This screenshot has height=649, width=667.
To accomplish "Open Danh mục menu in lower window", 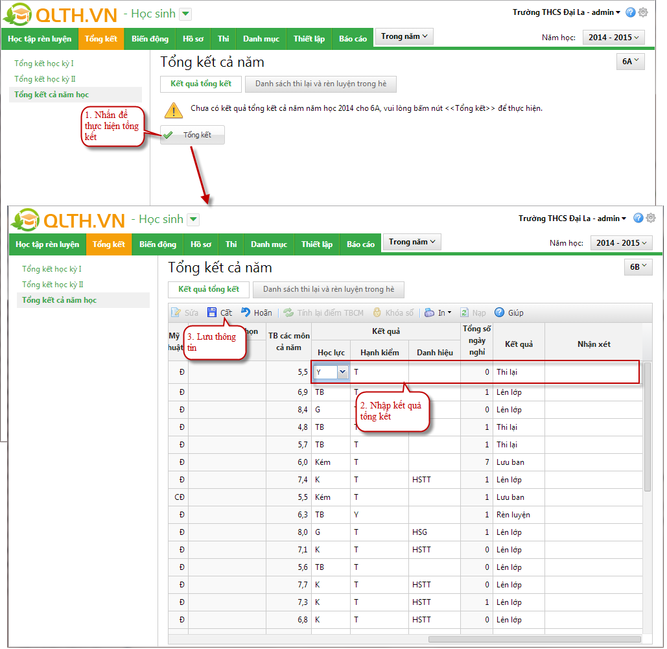I will [x=269, y=244].
